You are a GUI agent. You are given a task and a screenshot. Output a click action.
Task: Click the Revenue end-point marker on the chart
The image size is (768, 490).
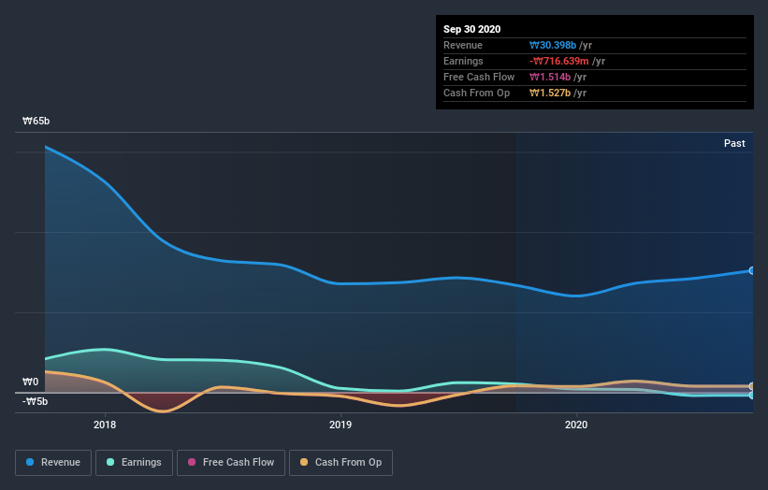click(x=752, y=270)
